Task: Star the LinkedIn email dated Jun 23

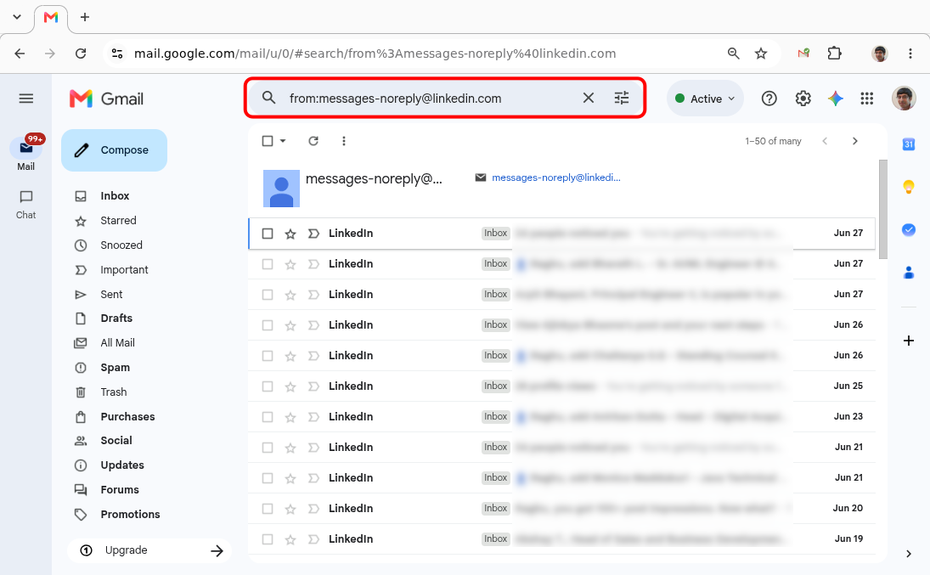Action: pyautogui.click(x=290, y=417)
